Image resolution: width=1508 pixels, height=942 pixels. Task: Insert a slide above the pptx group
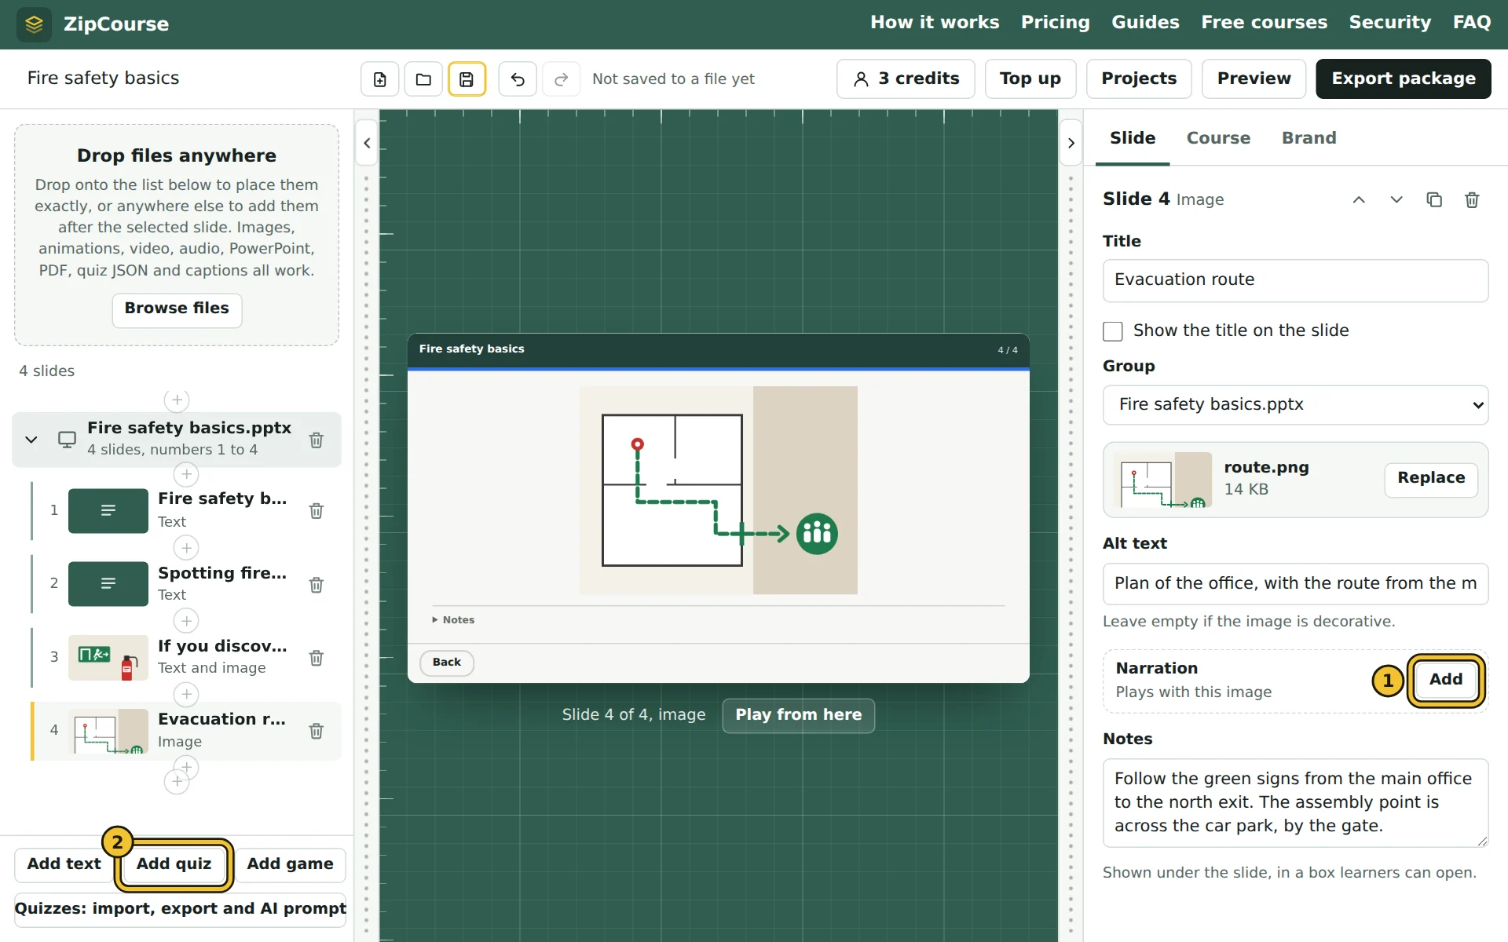click(x=177, y=400)
